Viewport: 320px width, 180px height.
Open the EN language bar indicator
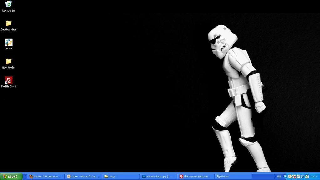tap(279, 177)
